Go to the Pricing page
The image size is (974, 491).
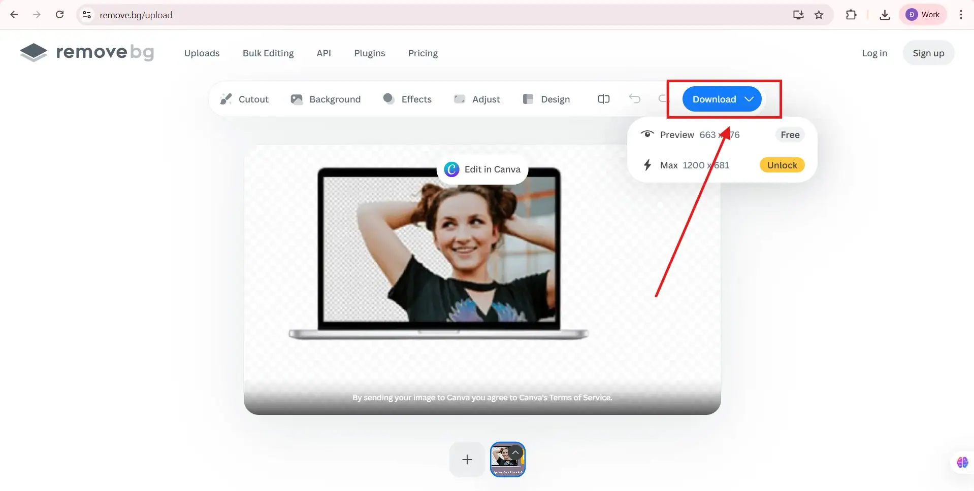point(423,53)
